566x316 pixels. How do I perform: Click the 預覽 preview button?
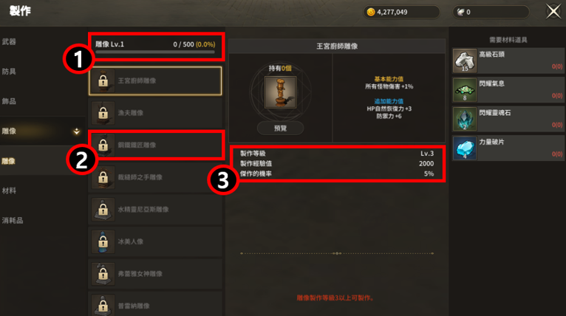click(281, 128)
